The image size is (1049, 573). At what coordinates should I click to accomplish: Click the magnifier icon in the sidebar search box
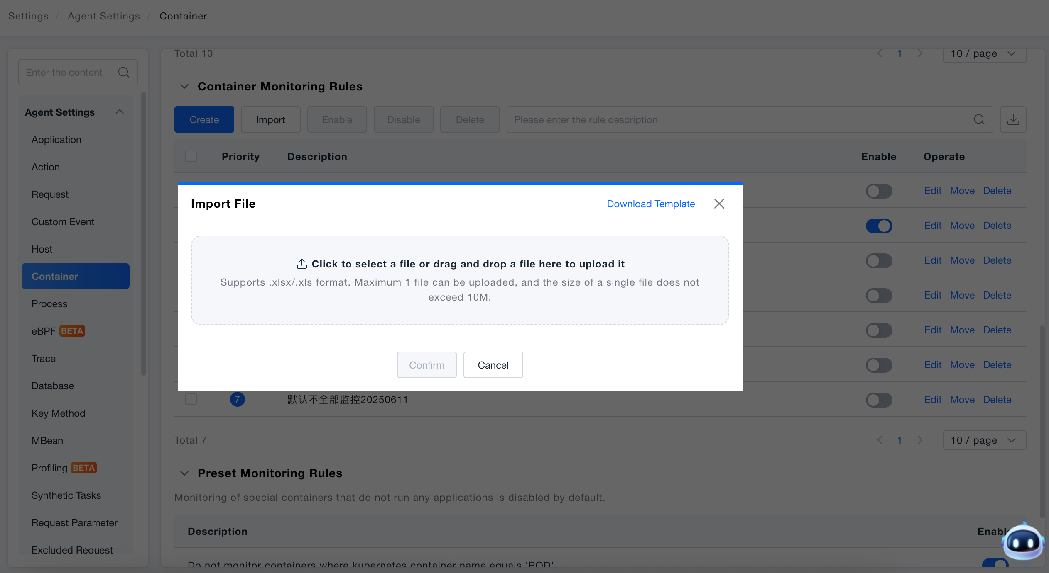pos(123,72)
